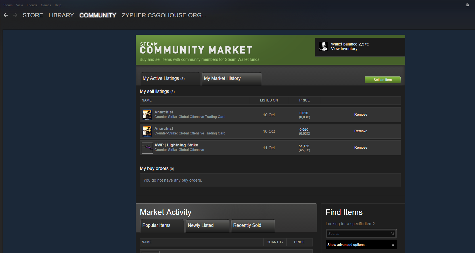Show the Newly Listed tab

point(208,226)
